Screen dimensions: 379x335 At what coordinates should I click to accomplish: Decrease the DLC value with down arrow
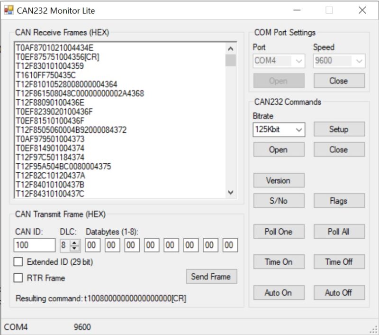(x=75, y=248)
